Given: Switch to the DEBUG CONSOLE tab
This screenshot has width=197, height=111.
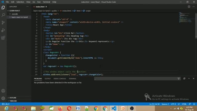Looking at the screenshot, I should coord(60,79).
